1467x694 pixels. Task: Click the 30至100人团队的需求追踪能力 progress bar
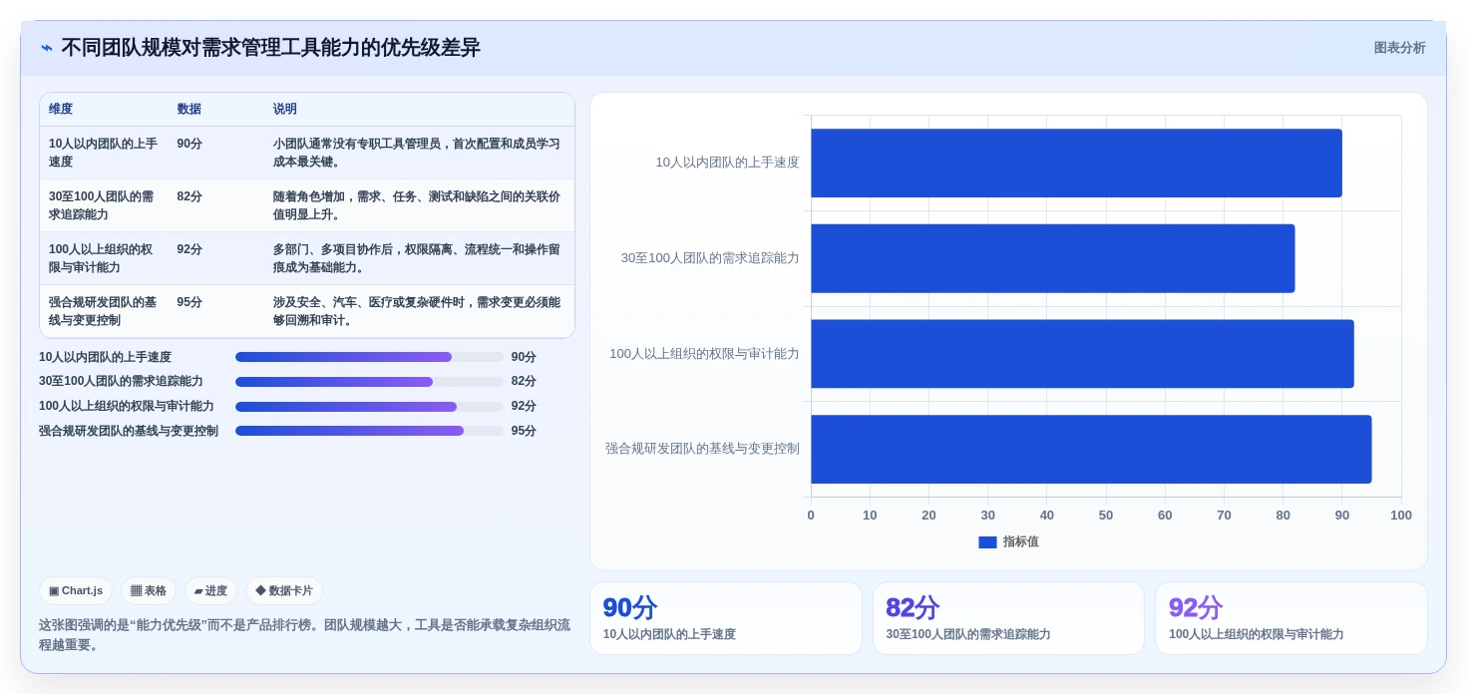(x=369, y=382)
